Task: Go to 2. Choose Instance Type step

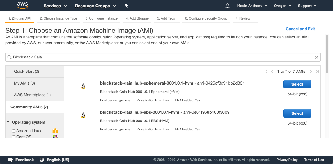Action: 58,18
